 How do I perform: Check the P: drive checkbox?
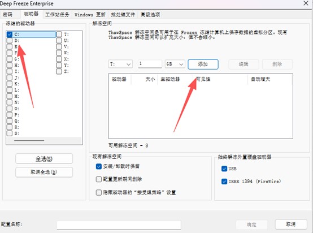click(x=10, y=115)
